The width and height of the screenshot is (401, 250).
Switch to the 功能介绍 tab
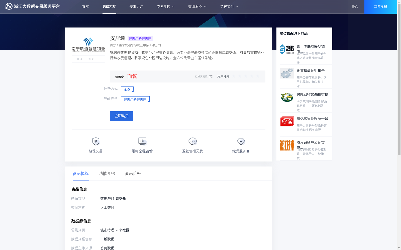tap(107, 173)
